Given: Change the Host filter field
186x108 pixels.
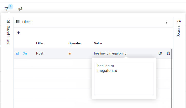Looking at the screenshot, I should tap(40, 53).
